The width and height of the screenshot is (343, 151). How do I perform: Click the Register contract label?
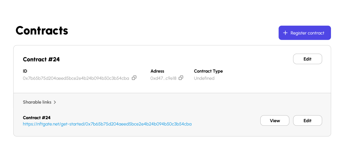307,33
